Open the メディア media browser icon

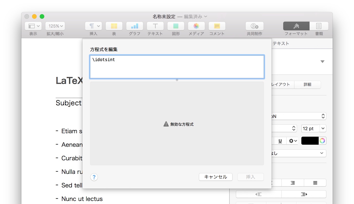(x=196, y=26)
